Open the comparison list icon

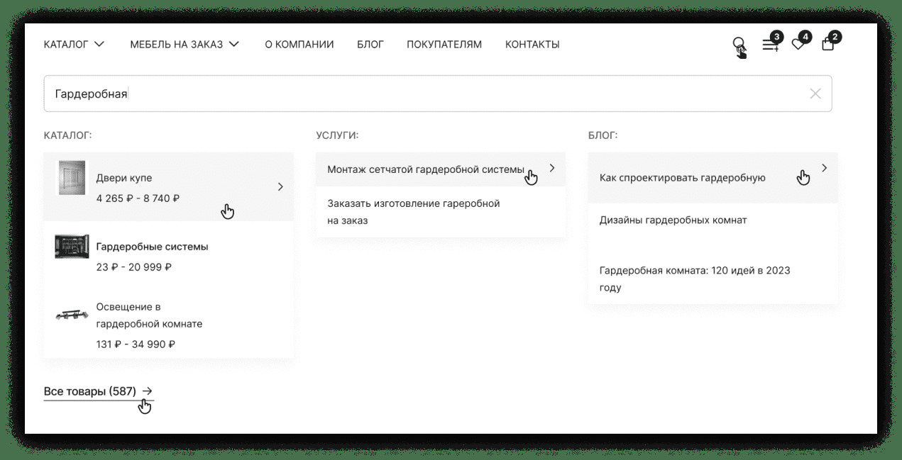tap(769, 45)
